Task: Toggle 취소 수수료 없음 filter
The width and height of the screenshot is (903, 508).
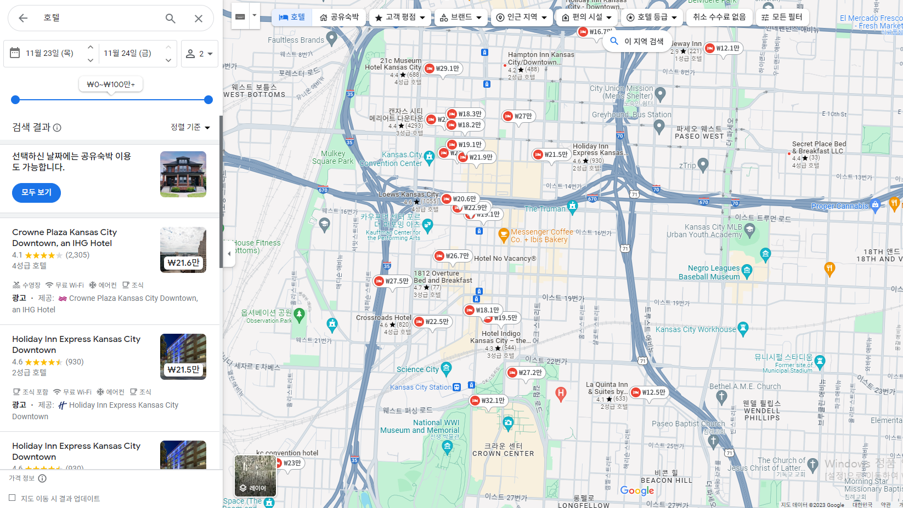Action: 719,18
